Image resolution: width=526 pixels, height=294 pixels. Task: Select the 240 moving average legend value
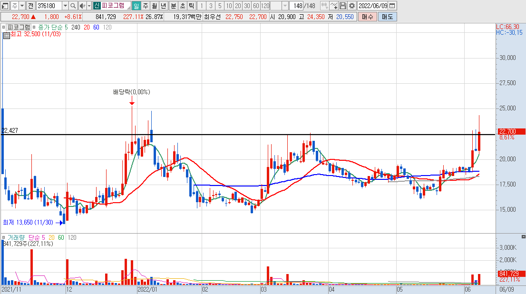tap(76, 27)
